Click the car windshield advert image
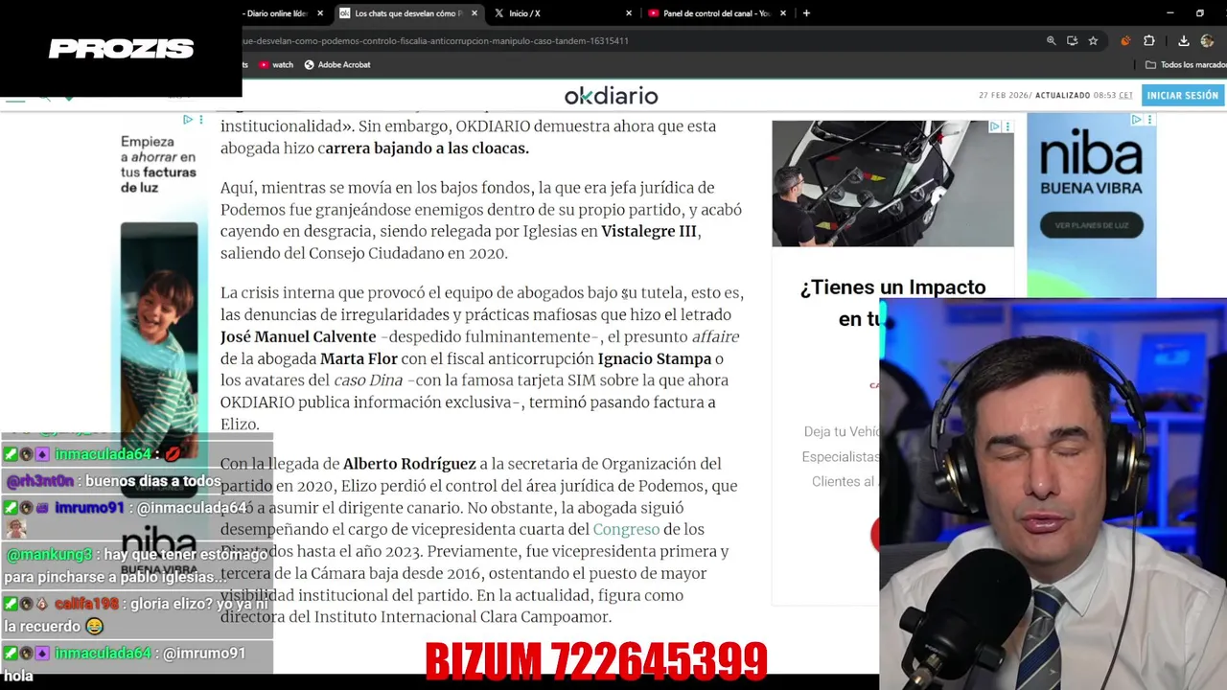 point(892,183)
